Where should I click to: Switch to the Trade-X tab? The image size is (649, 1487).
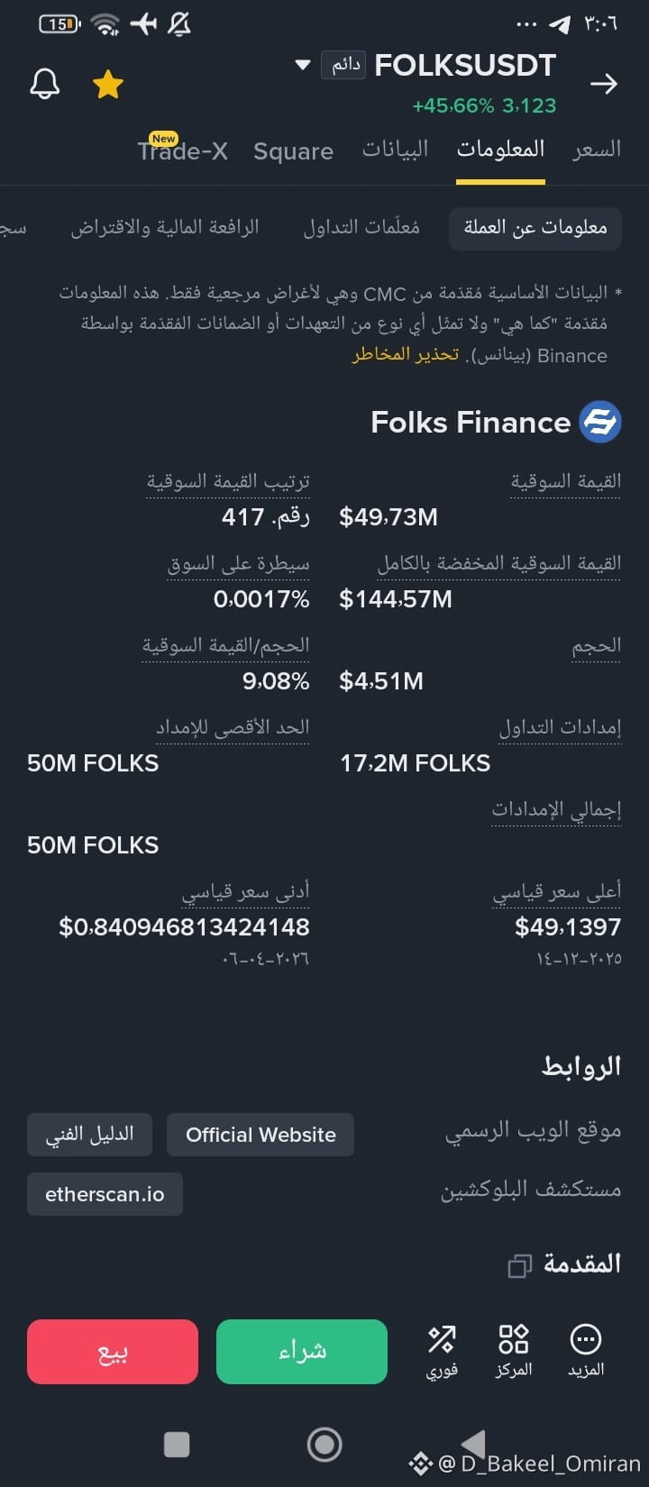(x=183, y=149)
